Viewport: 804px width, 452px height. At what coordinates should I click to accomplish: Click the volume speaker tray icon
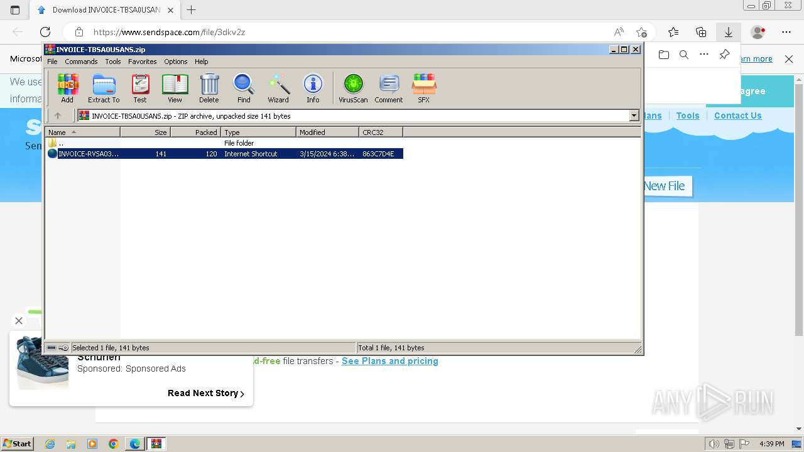[x=714, y=444]
